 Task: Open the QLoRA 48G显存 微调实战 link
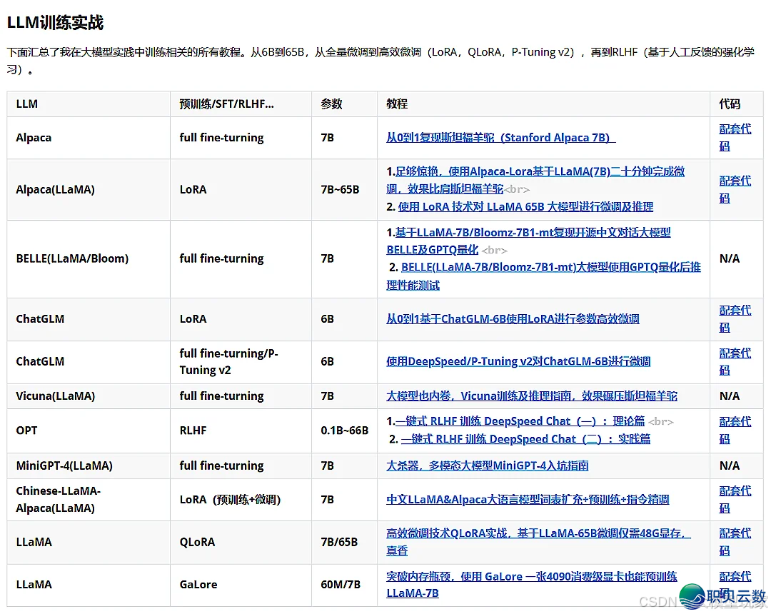click(x=535, y=533)
